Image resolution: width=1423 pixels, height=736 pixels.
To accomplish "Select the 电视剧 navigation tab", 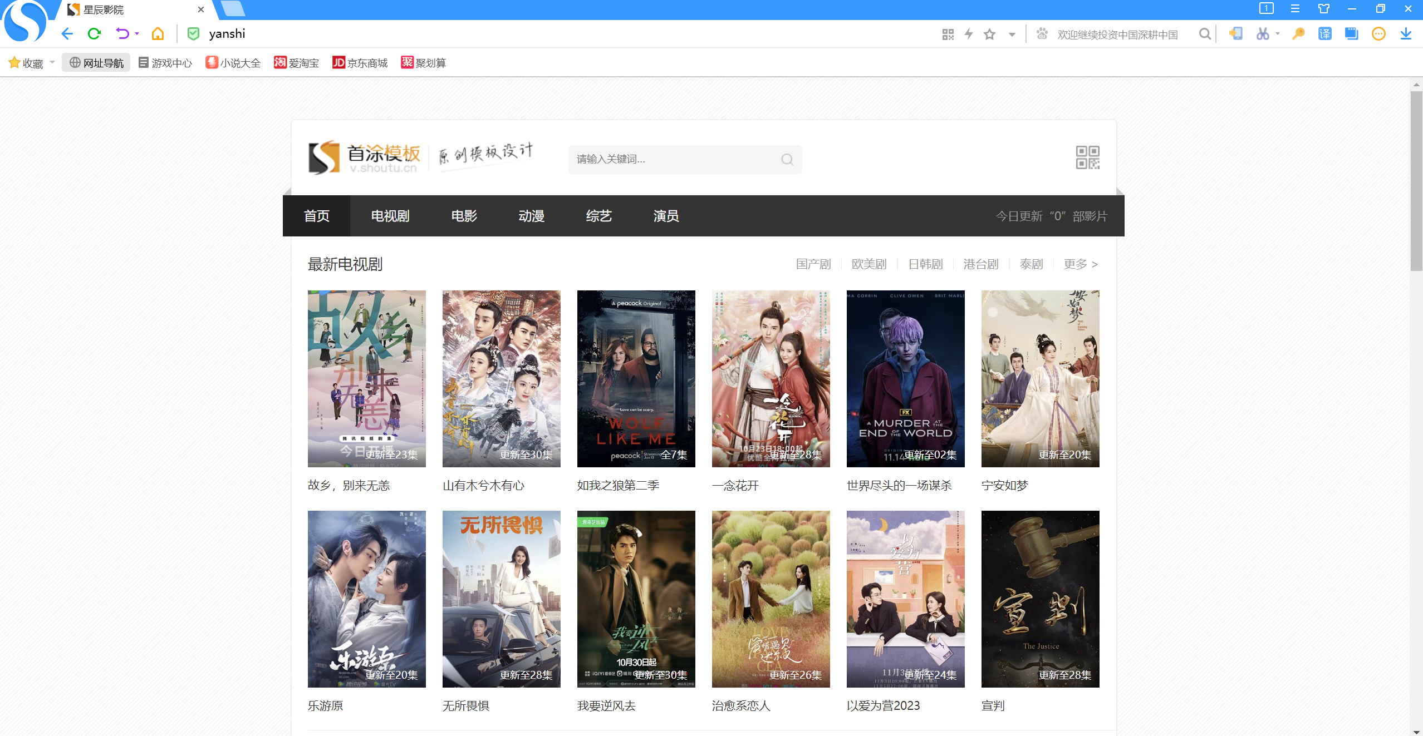I will 390,216.
